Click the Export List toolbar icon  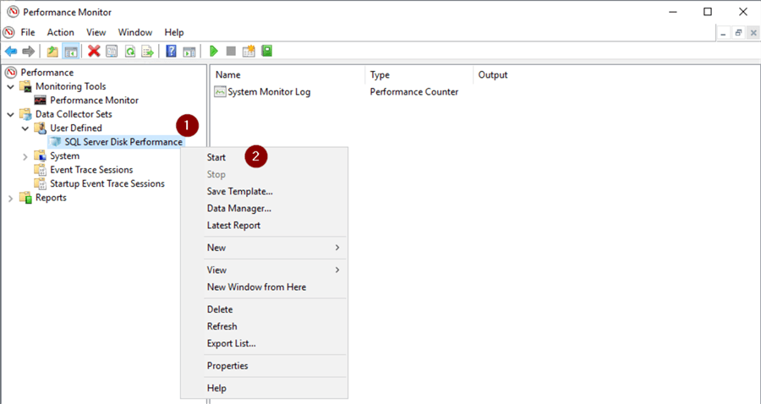(x=147, y=51)
